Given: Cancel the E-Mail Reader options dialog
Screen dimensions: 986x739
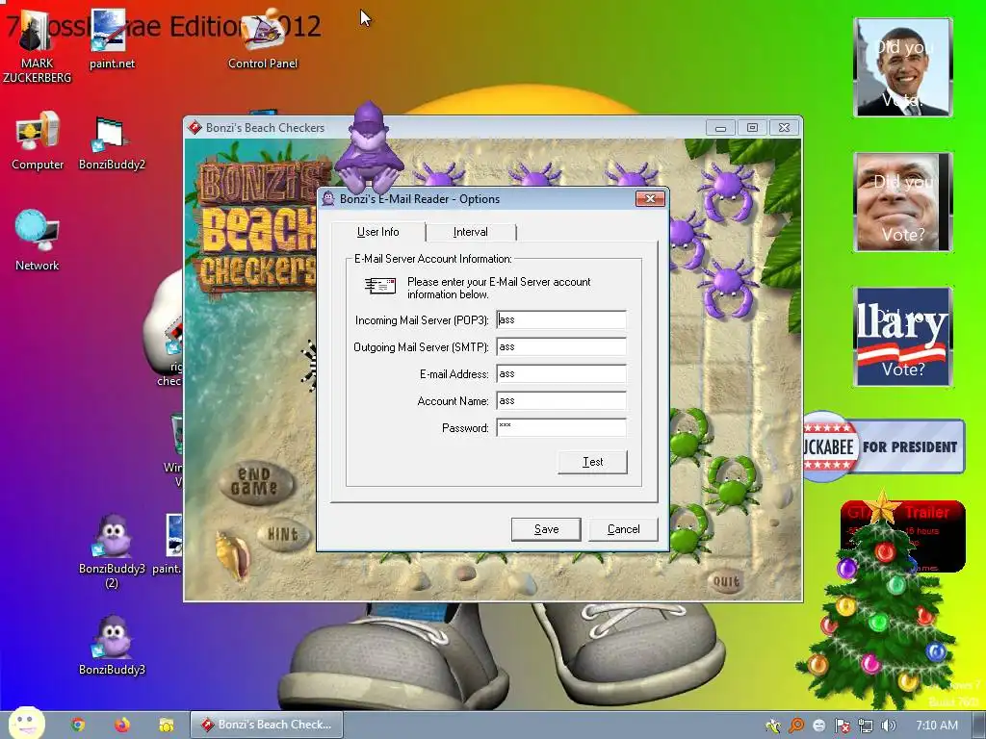Looking at the screenshot, I should coord(623,529).
